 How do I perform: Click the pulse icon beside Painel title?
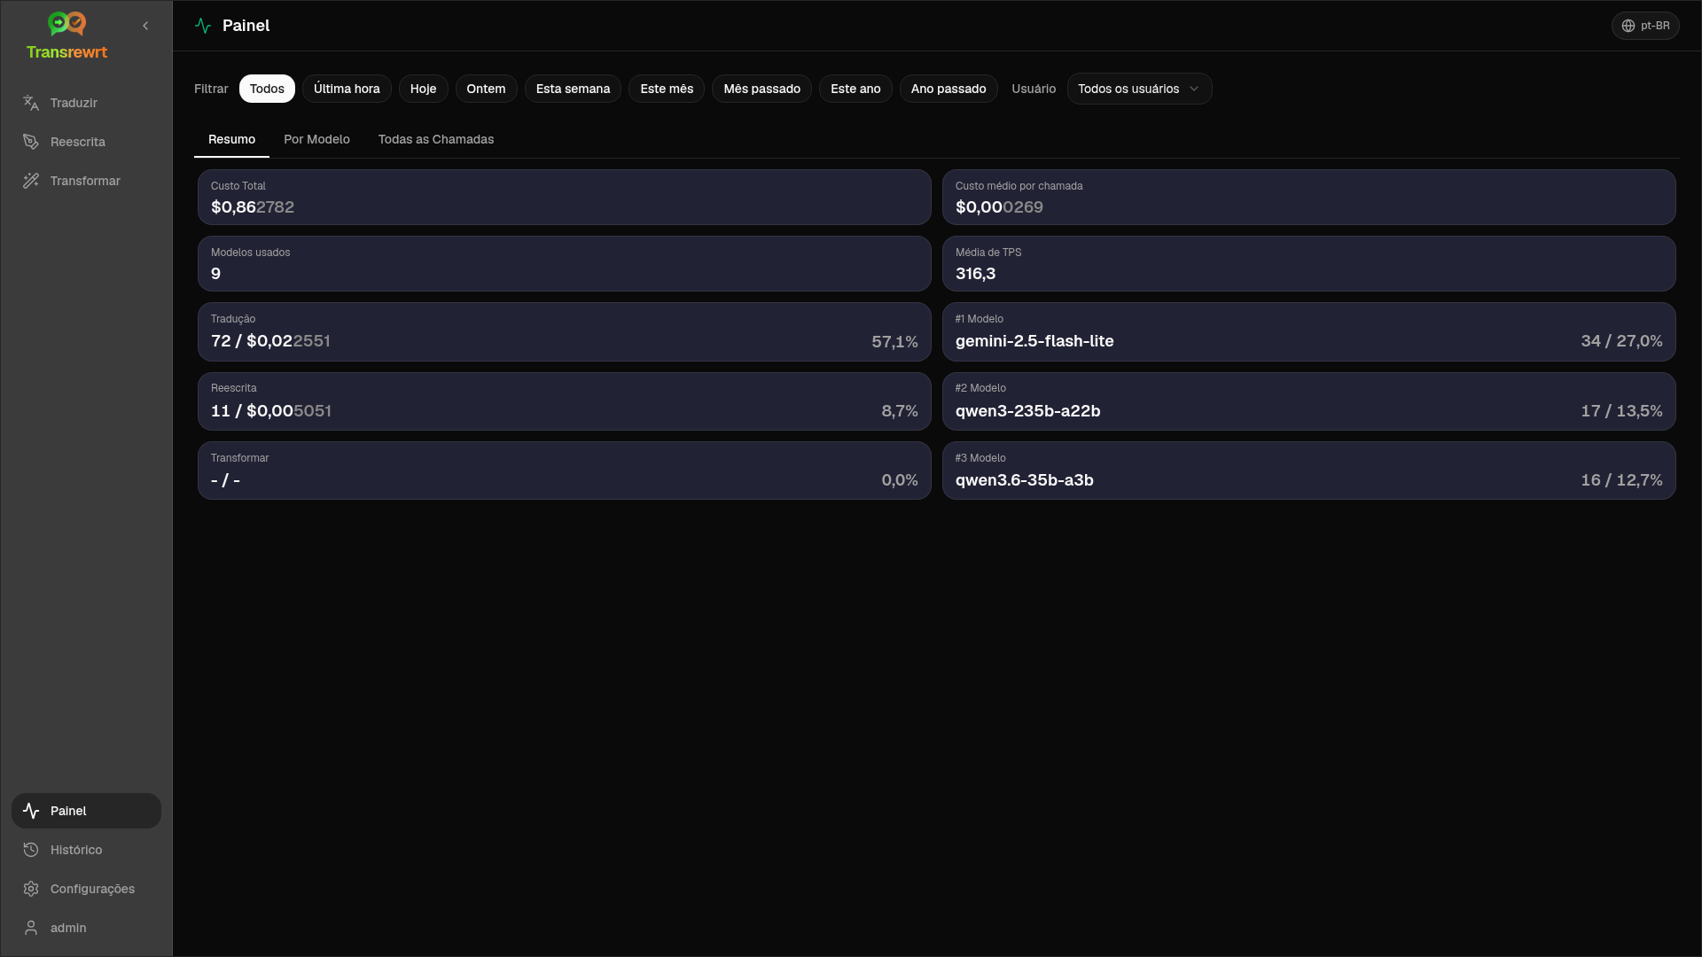click(203, 26)
